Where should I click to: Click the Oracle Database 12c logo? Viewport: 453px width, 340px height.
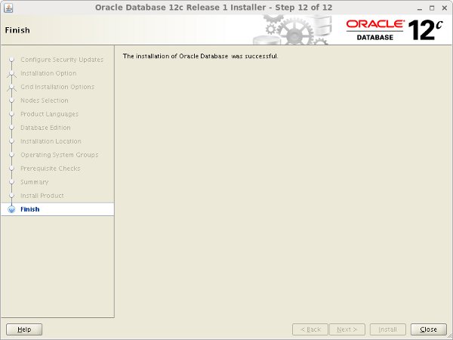tap(394, 30)
